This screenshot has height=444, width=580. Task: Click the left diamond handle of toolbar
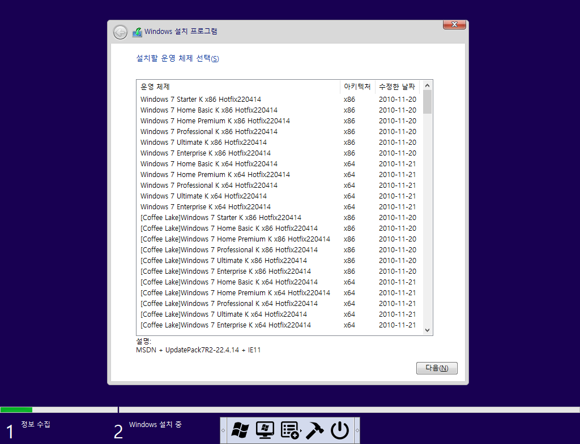(x=223, y=430)
